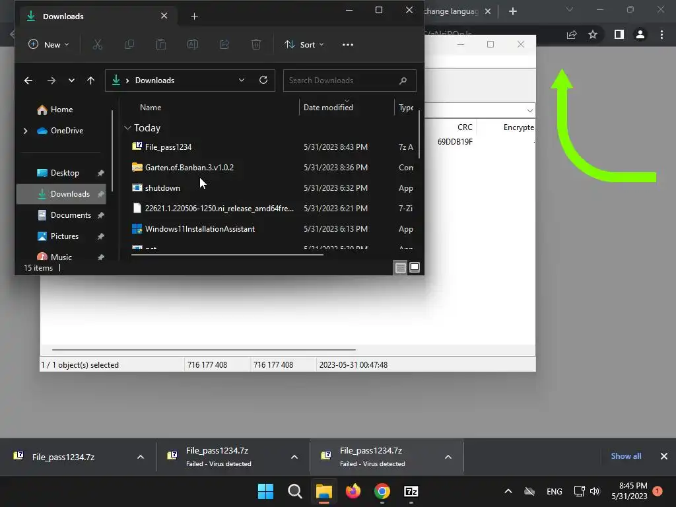Open the See more ellipsis menu

(347, 44)
